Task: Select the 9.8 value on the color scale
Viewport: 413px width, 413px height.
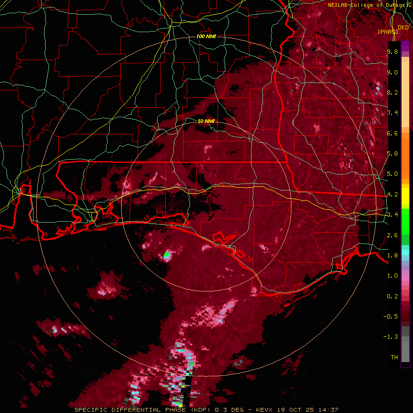Action: tap(392, 51)
